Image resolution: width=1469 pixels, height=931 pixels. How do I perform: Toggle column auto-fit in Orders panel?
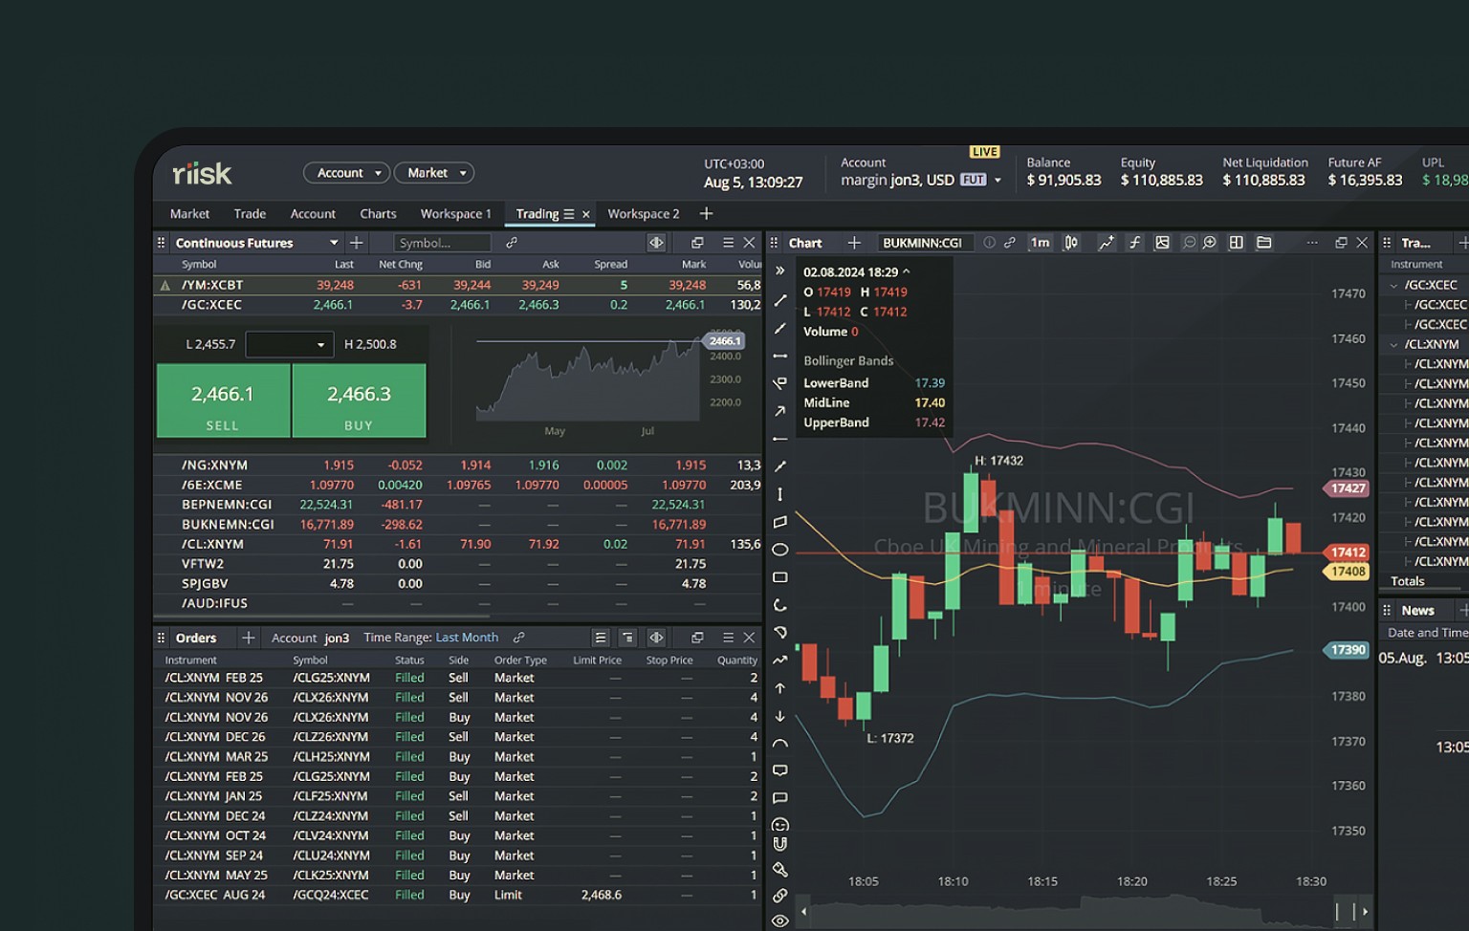tap(656, 638)
